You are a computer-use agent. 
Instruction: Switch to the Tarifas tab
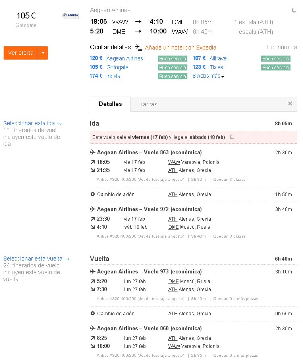tap(148, 104)
